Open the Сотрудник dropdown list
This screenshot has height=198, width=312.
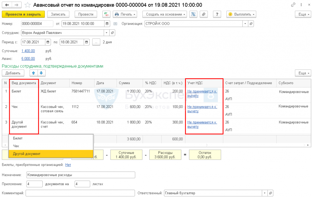[x=106, y=33]
